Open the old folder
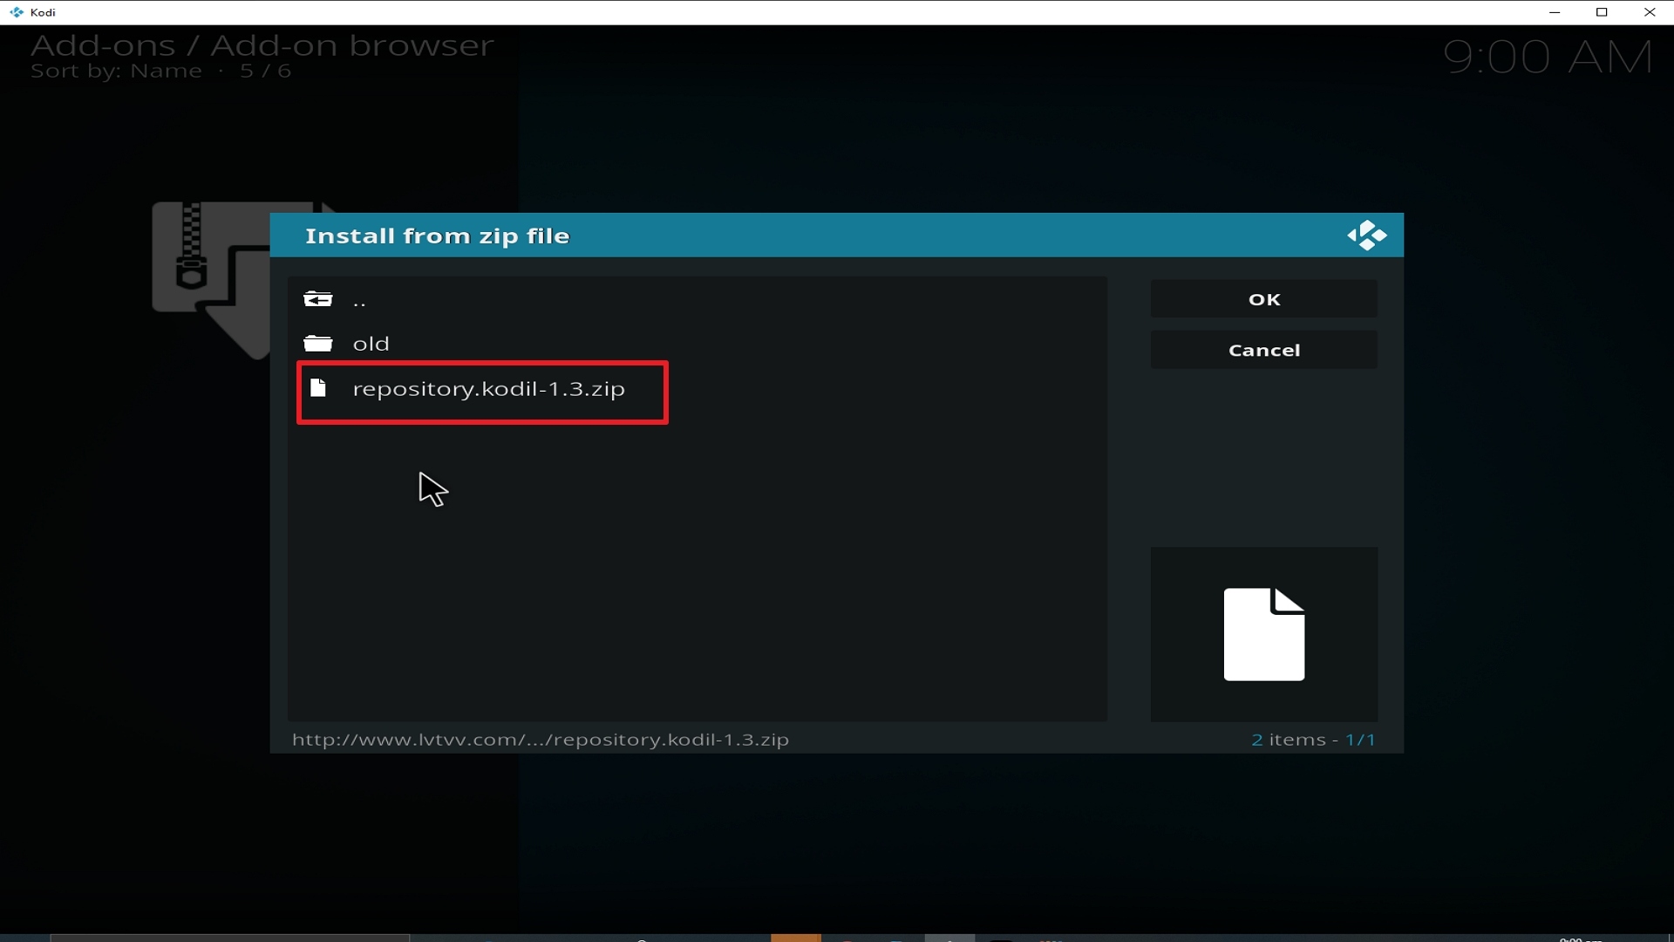Image resolution: width=1674 pixels, height=942 pixels. [697, 344]
